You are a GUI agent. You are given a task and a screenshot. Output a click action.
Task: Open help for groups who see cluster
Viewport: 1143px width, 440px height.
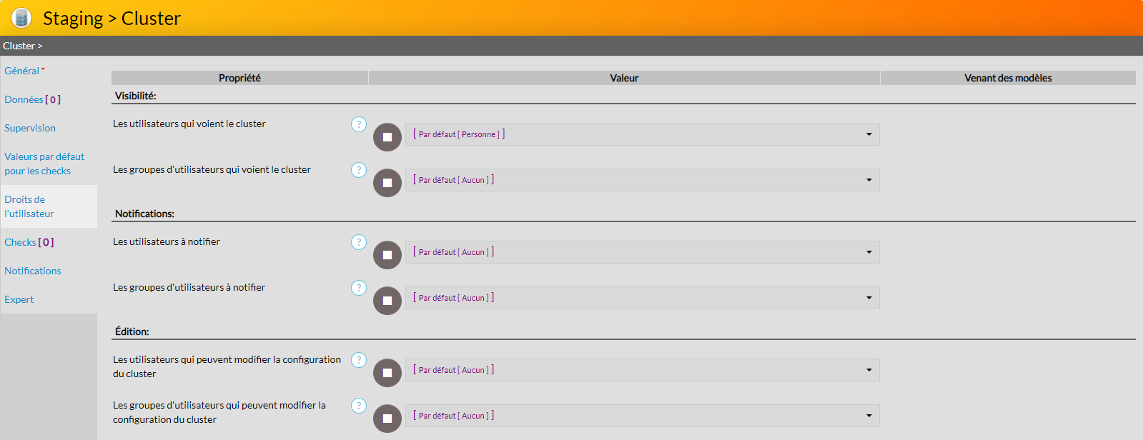pos(359,170)
